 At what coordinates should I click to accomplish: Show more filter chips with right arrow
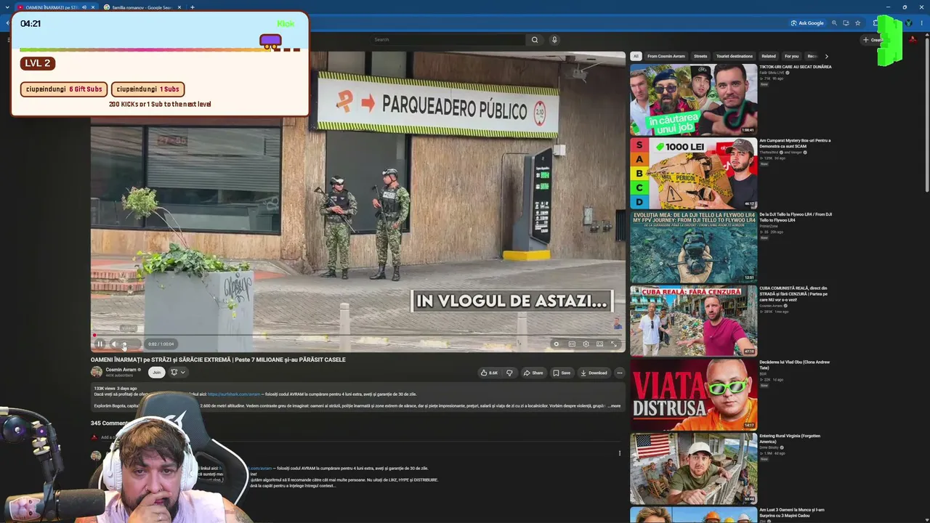(x=826, y=56)
